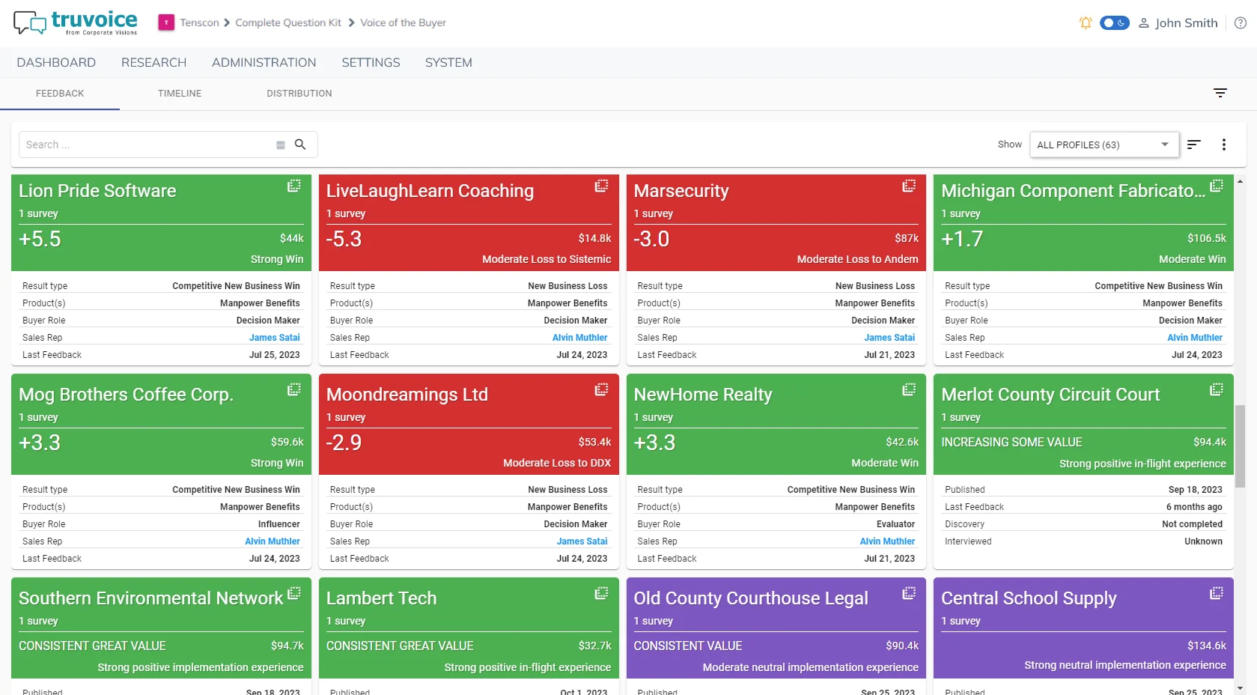This screenshot has width=1257, height=695.
Task: Expand the ALL PROFILES (63) dropdown
Action: [x=1104, y=145]
